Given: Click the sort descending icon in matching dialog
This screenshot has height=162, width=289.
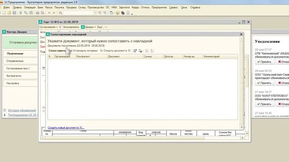Looking at the screenshot, I should (152, 51).
